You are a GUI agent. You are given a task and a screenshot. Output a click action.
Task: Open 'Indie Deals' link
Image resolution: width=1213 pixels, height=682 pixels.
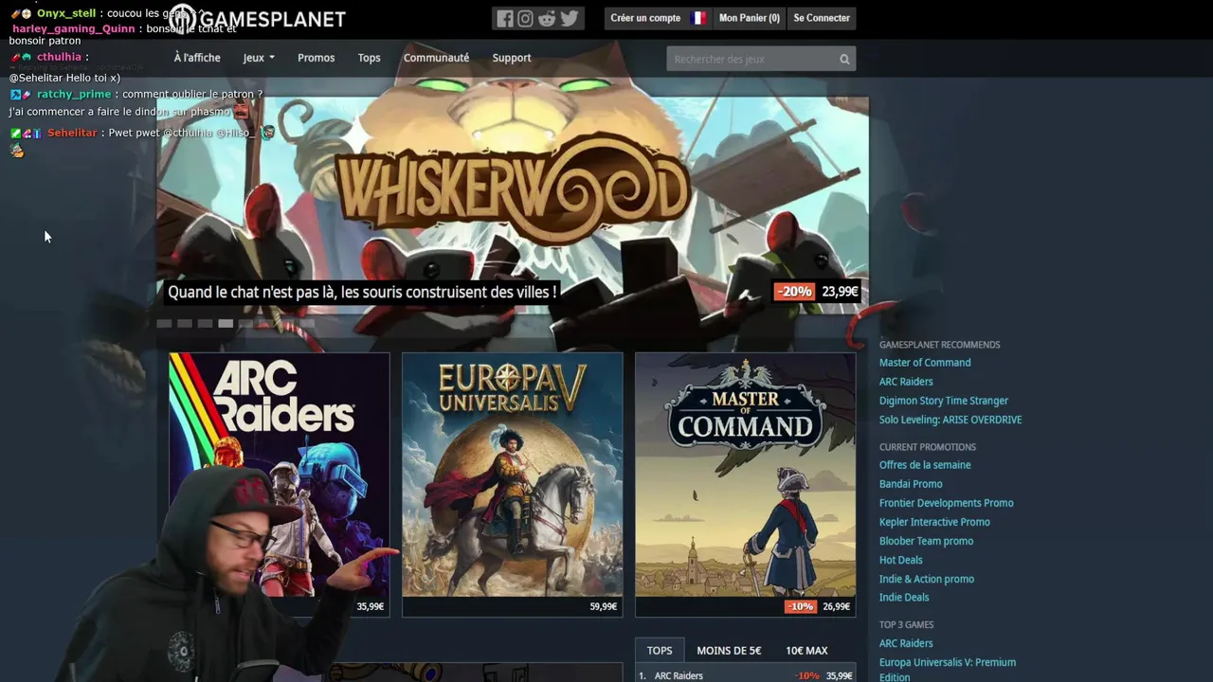tap(904, 598)
